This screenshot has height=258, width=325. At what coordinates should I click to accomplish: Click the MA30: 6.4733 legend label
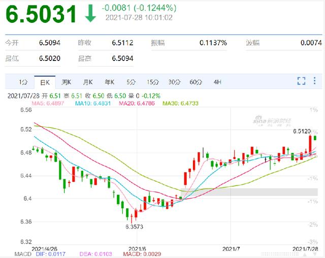click(181, 103)
